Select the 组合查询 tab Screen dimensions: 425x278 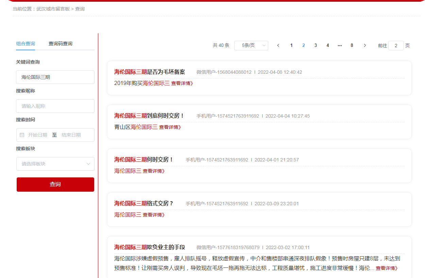pos(26,44)
